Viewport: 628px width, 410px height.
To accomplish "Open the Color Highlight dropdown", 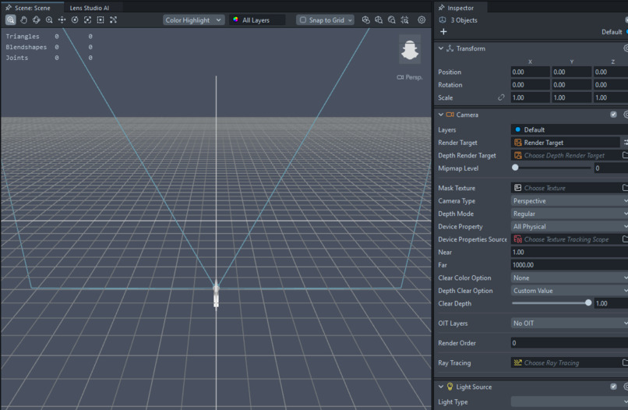I will coord(193,20).
